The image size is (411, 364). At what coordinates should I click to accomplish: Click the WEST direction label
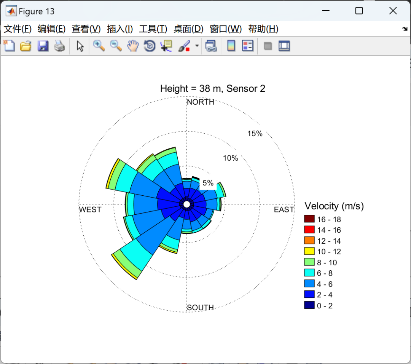pyautogui.click(x=90, y=209)
